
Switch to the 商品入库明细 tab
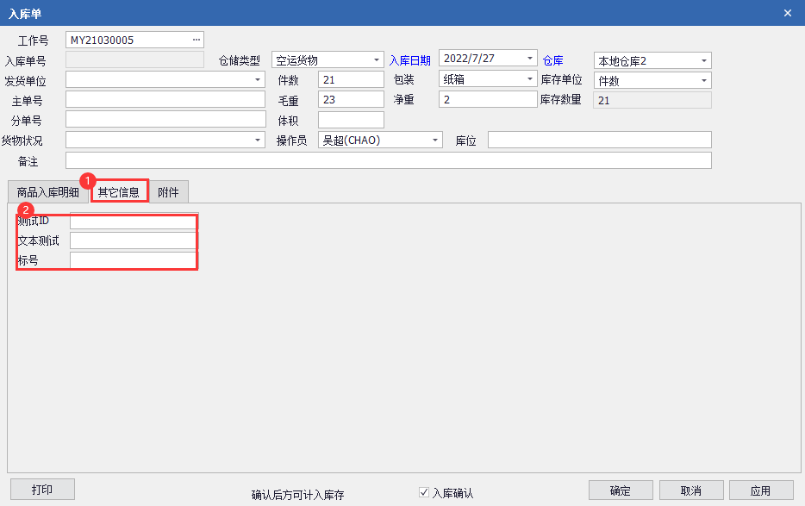pyautogui.click(x=48, y=192)
